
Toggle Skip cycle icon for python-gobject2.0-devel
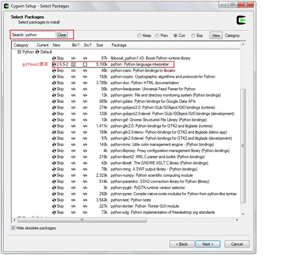click(54, 114)
